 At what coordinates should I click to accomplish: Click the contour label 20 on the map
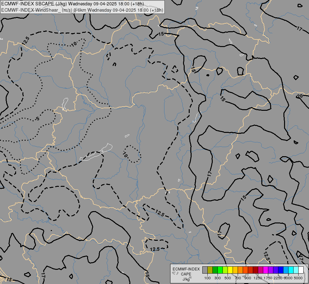300,96
